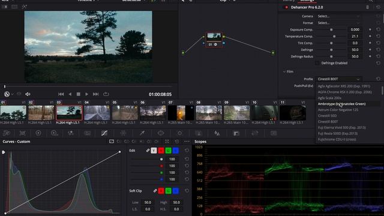
Task: Open the Curves palette icon
Action: (104, 133)
